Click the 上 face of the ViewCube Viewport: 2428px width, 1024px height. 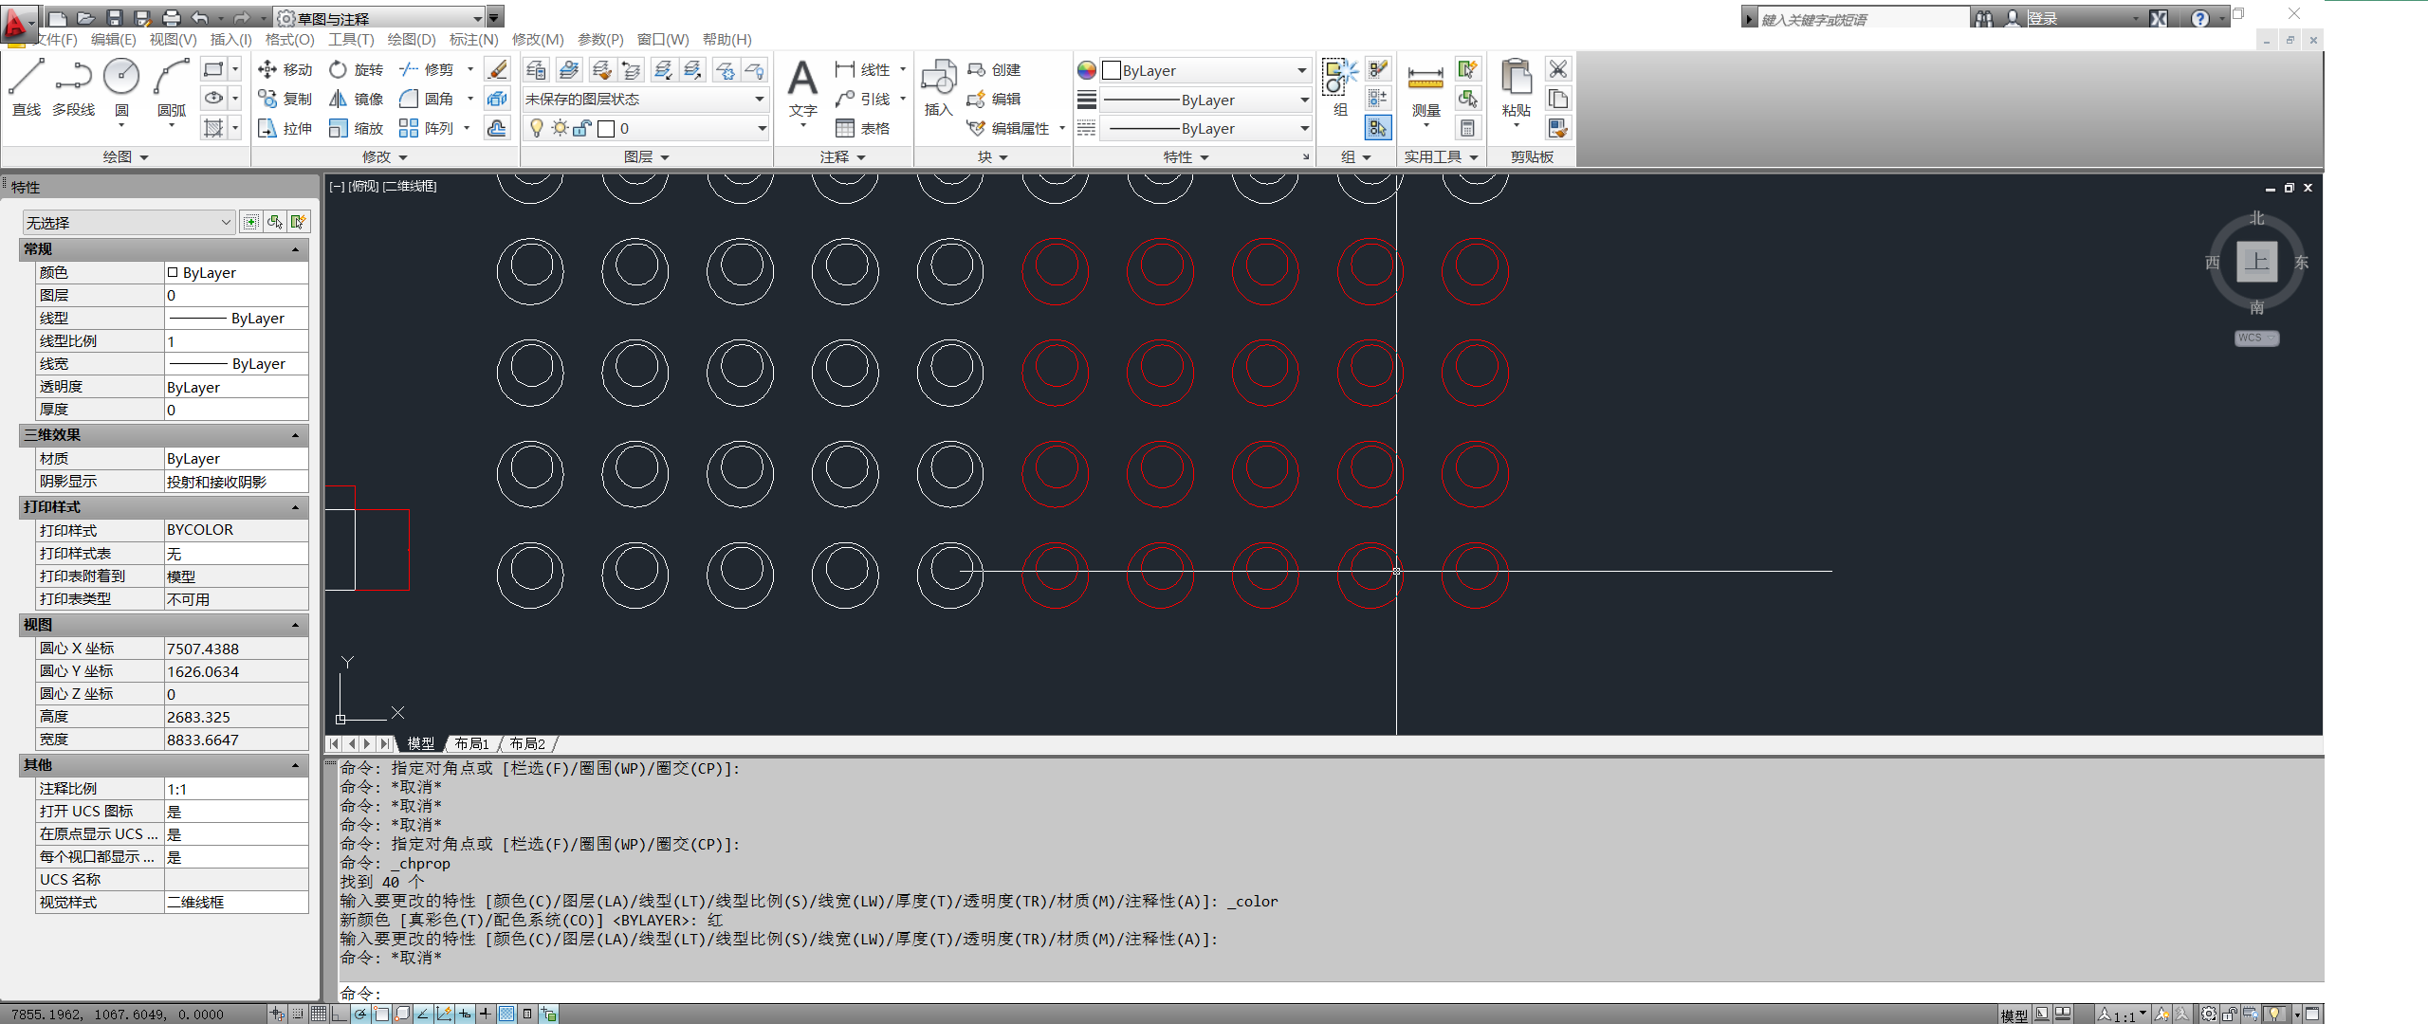[x=2256, y=262]
